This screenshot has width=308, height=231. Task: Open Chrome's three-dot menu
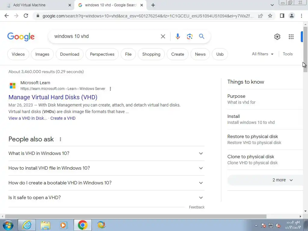click(301, 16)
